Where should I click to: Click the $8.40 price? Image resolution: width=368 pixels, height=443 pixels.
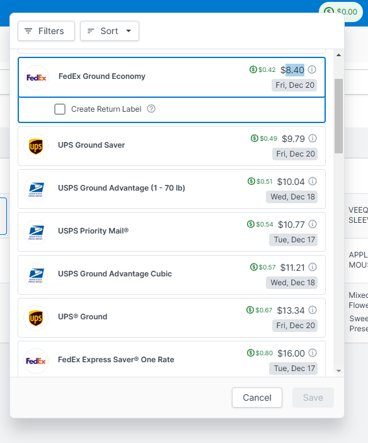[x=292, y=70]
